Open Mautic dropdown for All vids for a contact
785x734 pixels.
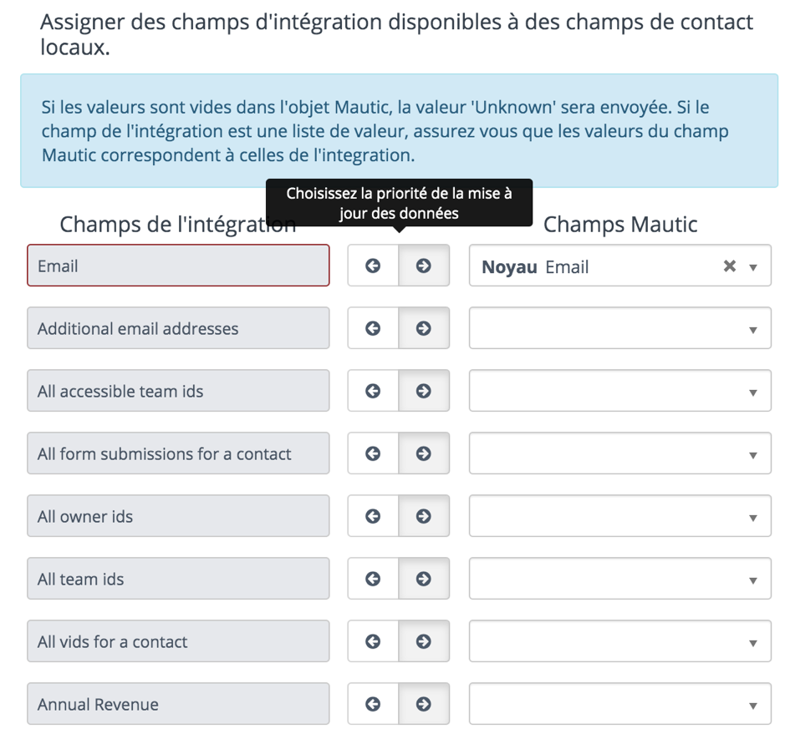619,641
